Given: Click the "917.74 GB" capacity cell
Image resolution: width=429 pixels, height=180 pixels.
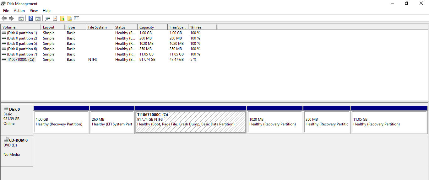Looking at the screenshot, I should coord(147,60).
